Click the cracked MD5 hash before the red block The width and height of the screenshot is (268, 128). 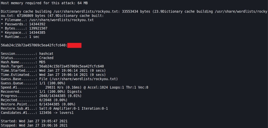34,46
